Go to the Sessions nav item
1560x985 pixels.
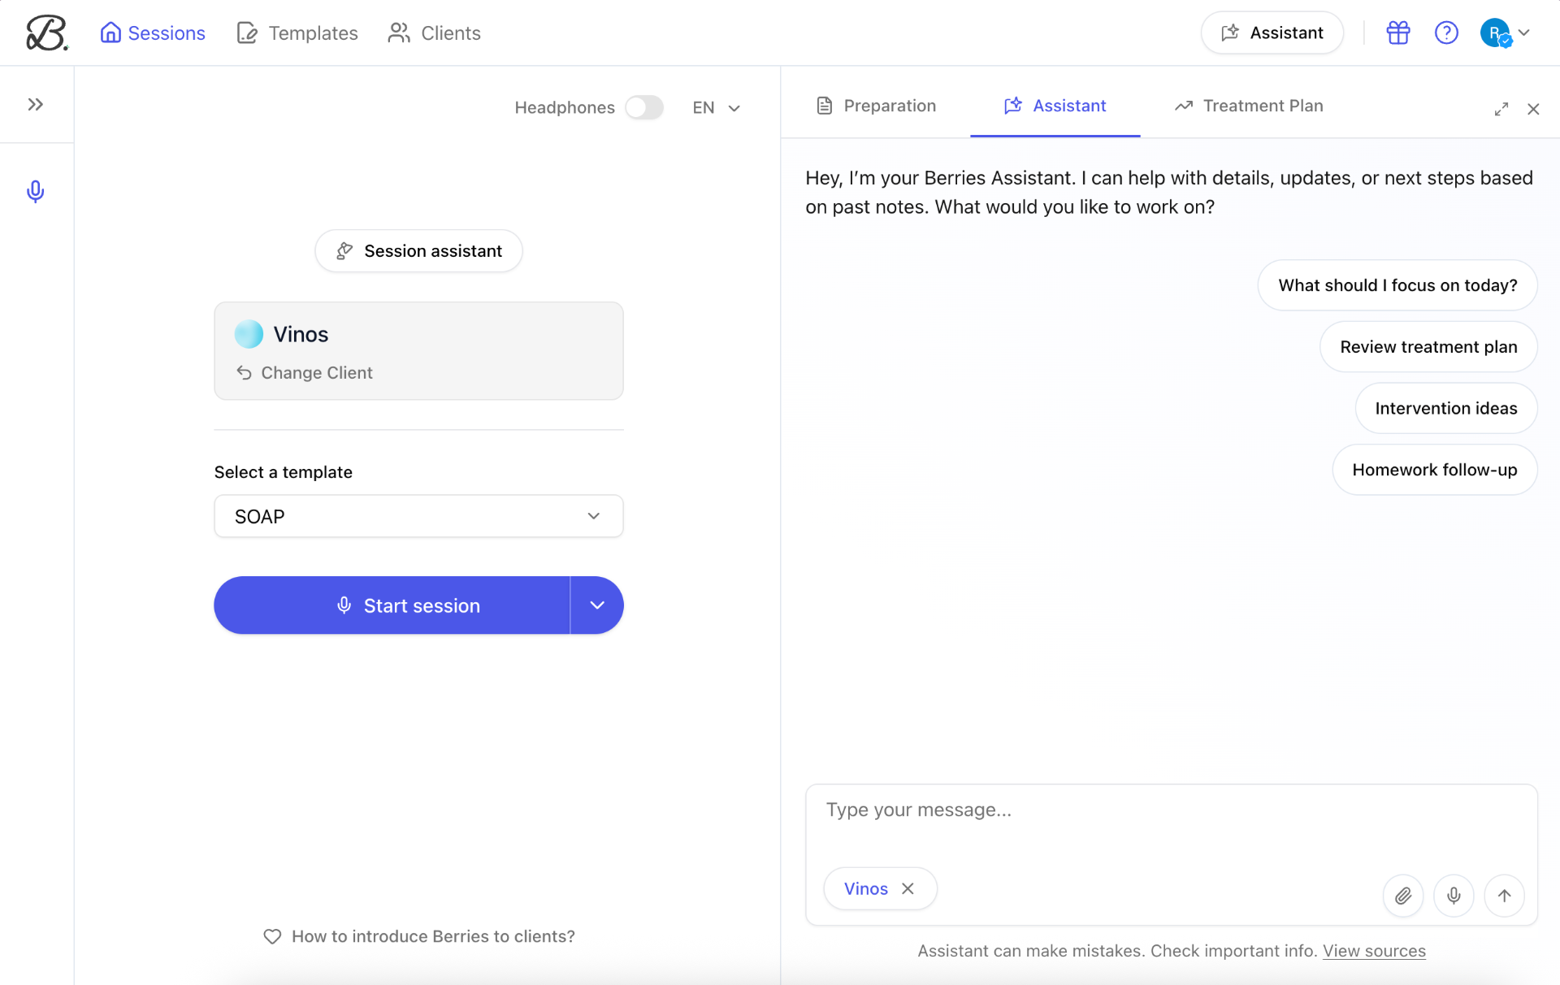pyautogui.click(x=153, y=33)
